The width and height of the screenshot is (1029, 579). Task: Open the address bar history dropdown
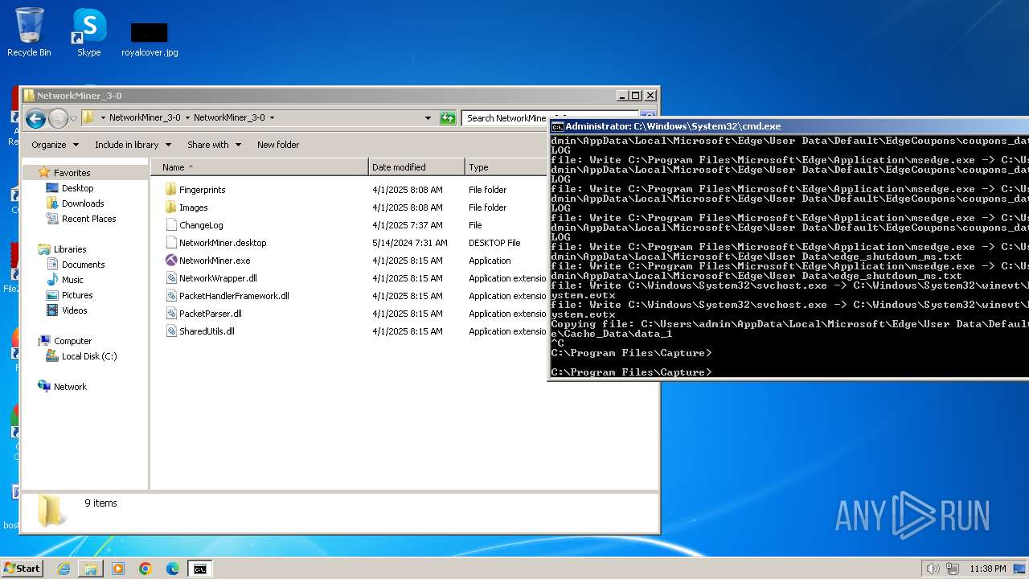pyautogui.click(x=428, y=118)
